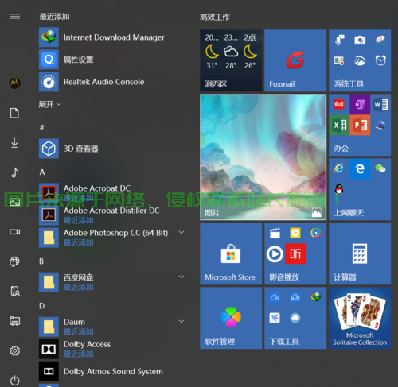This screenshot has height=387, width=398.
Task: Open the Downloads shortcut in sidebar
Action: pyautogui.click(x=14, y=143)
